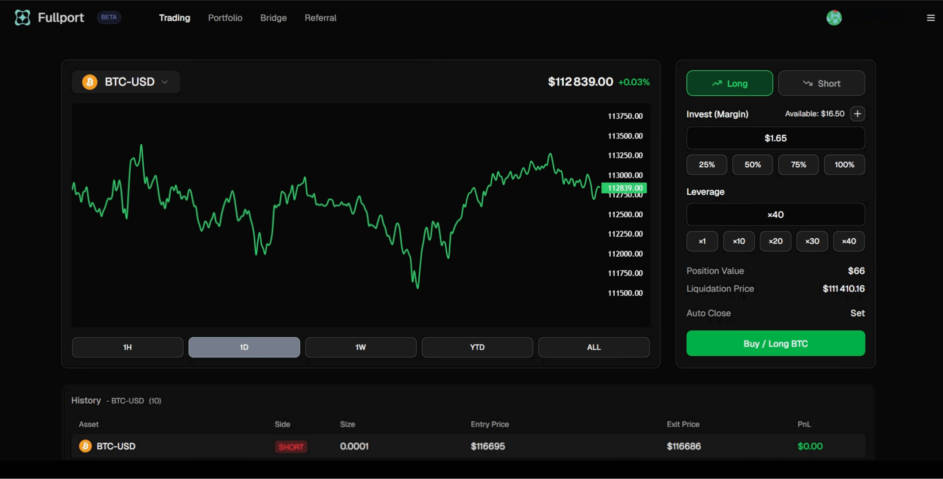
Task: Click the downward trend arrow on the Short button
Action: (808, 83)
